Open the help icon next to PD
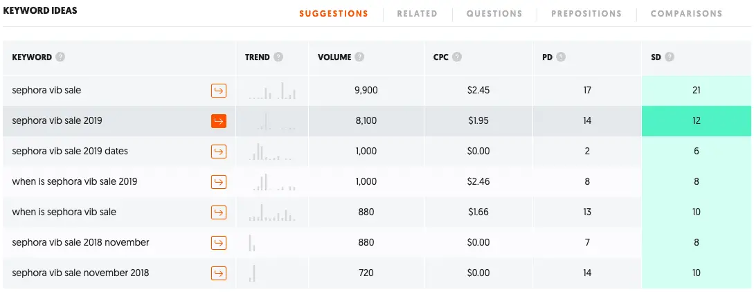This screenshot has height=292, width=754. pos(561,57)
